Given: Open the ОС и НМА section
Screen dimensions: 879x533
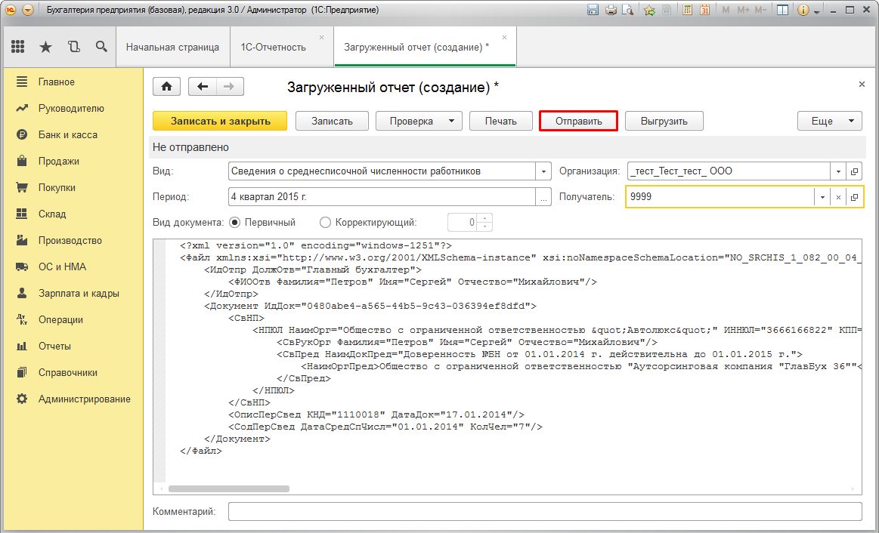Looking at the screenshot, I should coord(73,266).
